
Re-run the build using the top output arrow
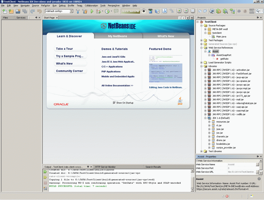click(x=45, y=172)
